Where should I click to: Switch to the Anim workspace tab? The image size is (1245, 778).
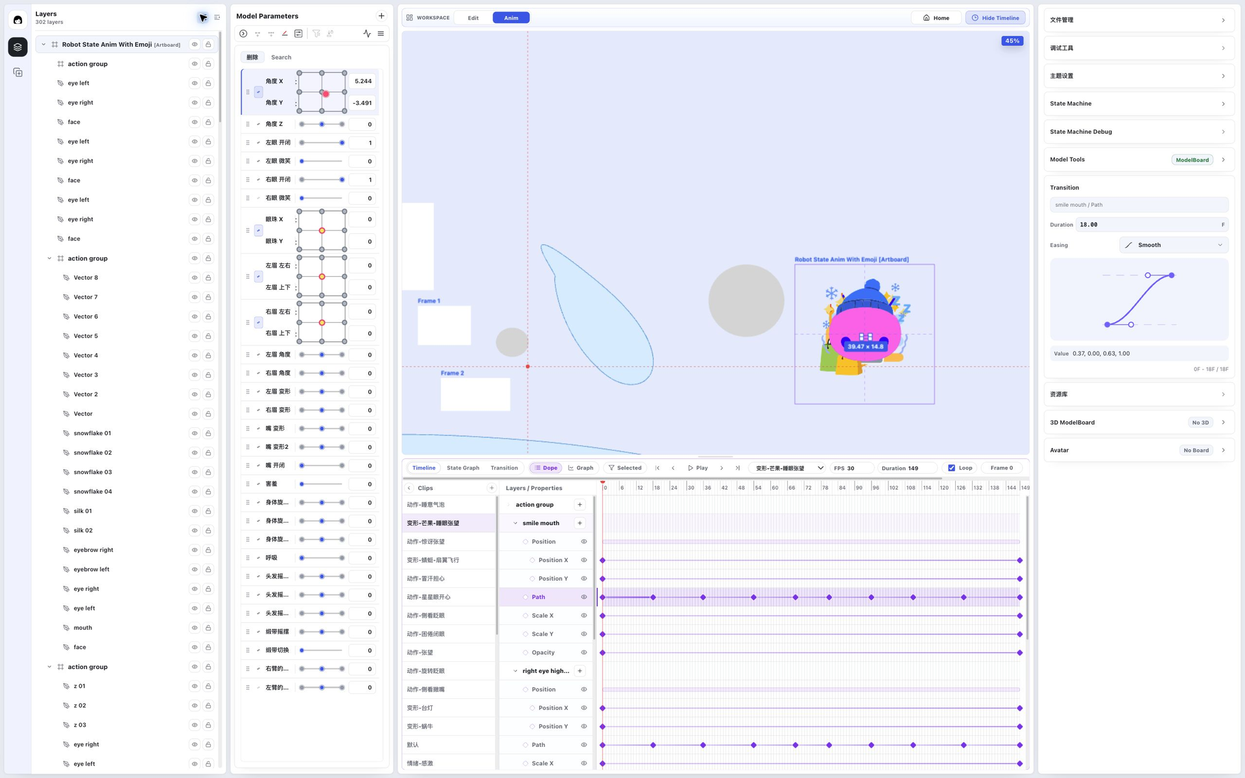[x=511, y=18]
